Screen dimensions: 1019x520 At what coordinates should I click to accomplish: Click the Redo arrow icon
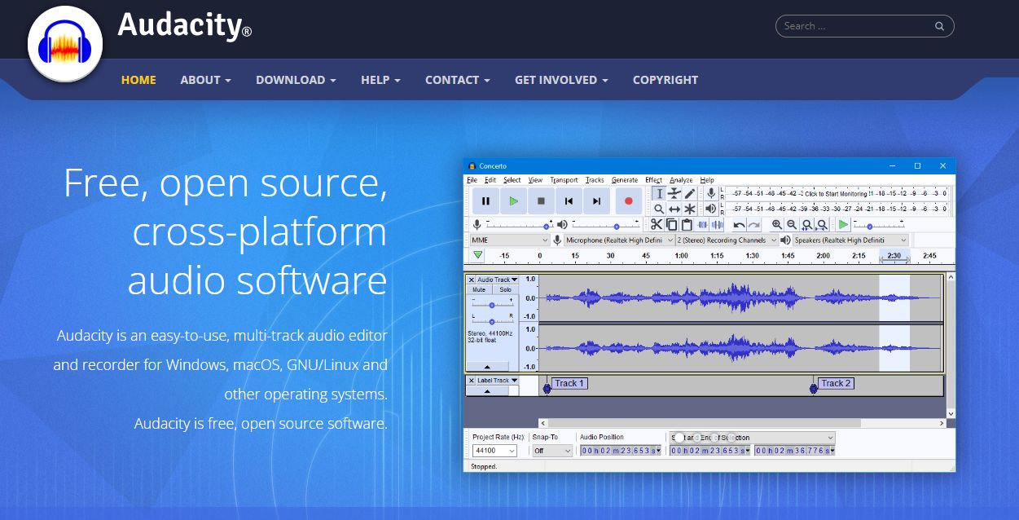point(754,224)
